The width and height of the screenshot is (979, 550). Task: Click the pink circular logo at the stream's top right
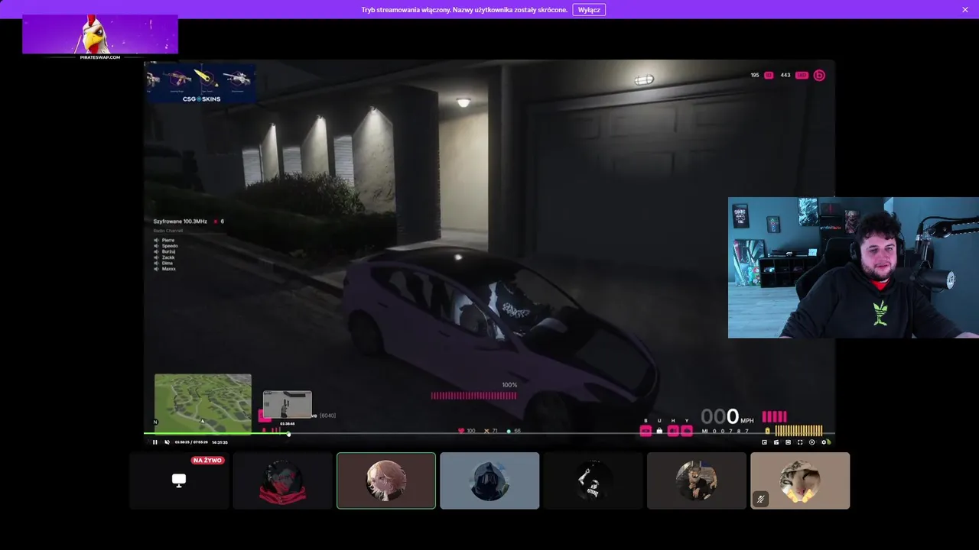[819, 75]
